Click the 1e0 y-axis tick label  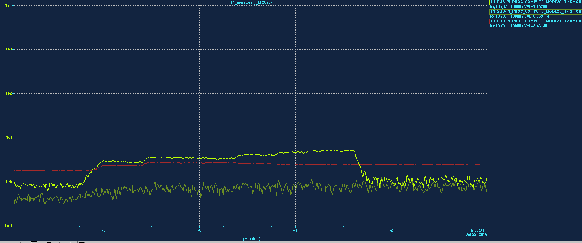[x=8, y=182]
